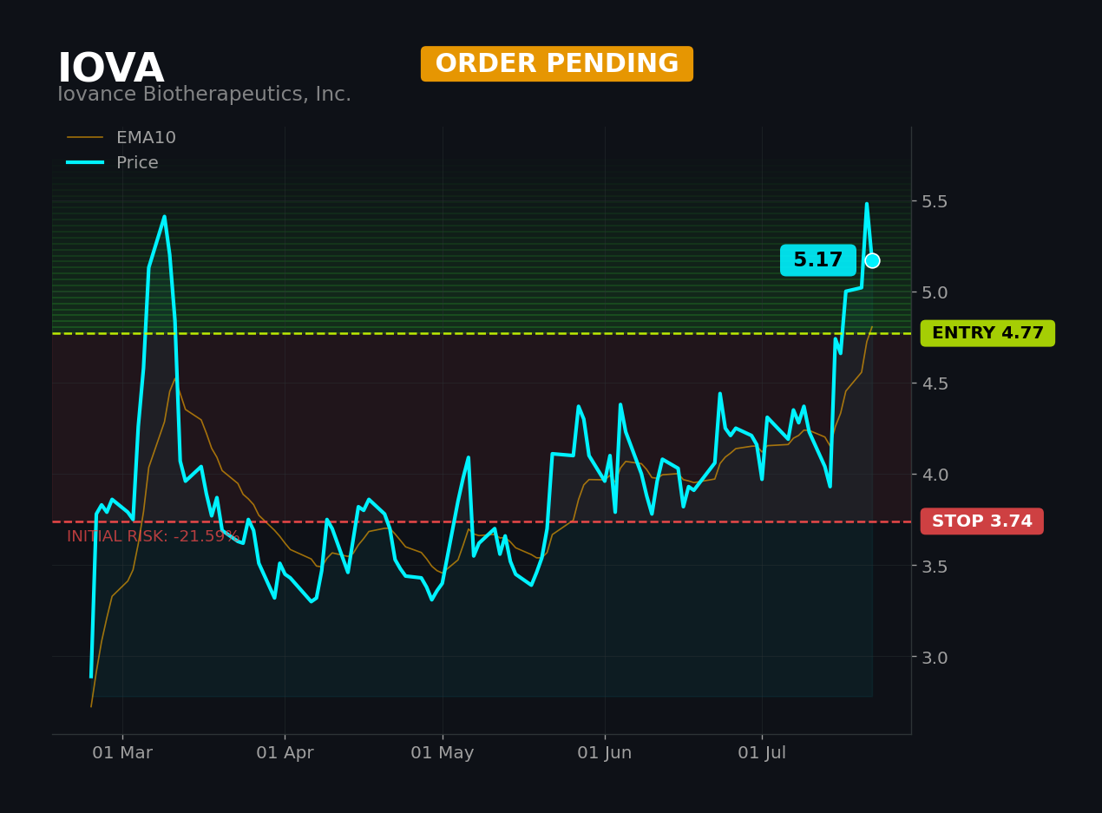Click the 3.5 y-axis value
This screenshot has height=813, width=1102.
point(934,566)
